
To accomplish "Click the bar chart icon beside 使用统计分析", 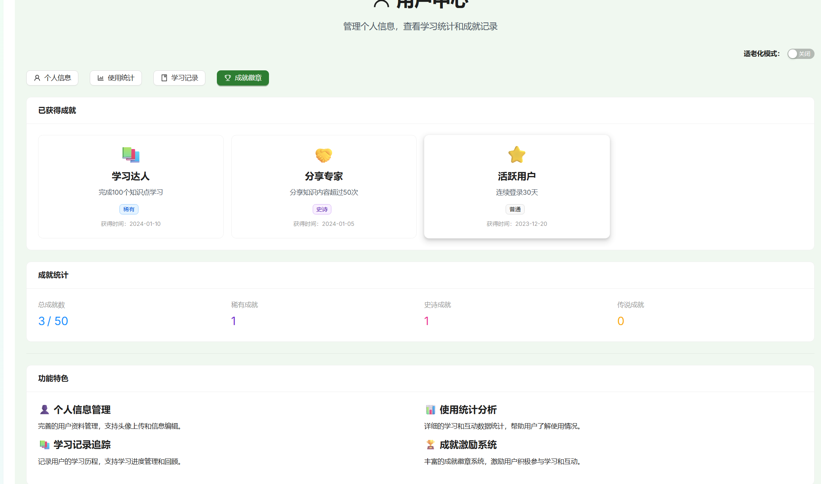I will [x=430, y=409].
